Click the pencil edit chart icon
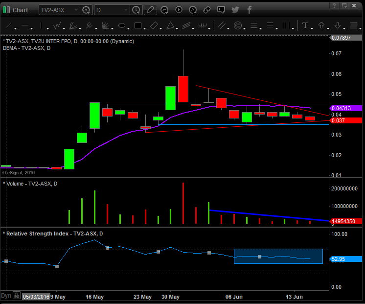This screenshot has width=365, height=304. pyautogui.click(x=150, y=10)
